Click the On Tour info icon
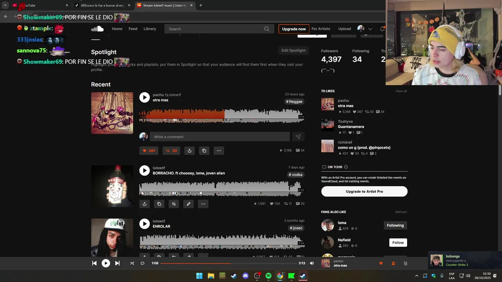This screenshot has width=502, height=282. click(346, 167)
